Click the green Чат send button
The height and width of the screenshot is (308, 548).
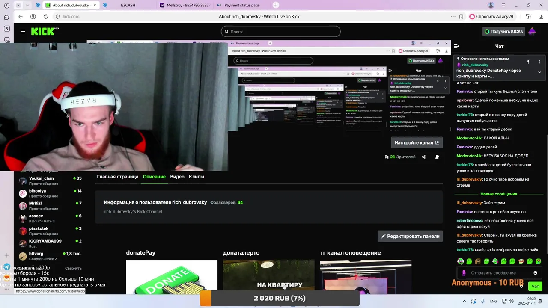point(535,286)
